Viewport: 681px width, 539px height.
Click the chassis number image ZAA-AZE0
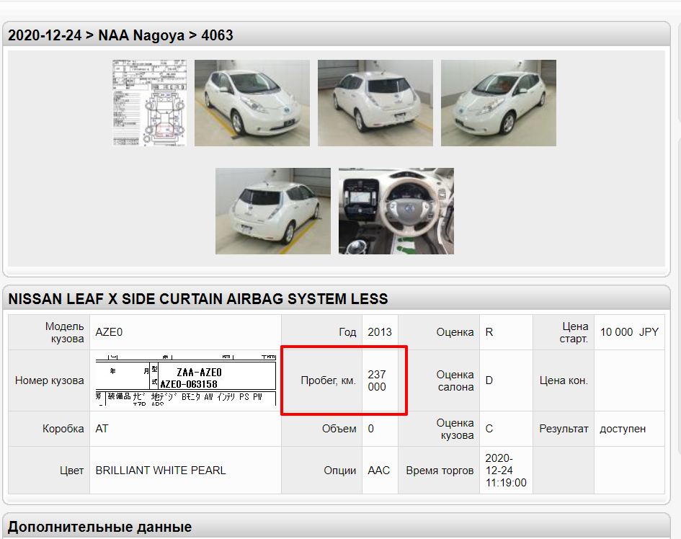click(x=186, y=380)
